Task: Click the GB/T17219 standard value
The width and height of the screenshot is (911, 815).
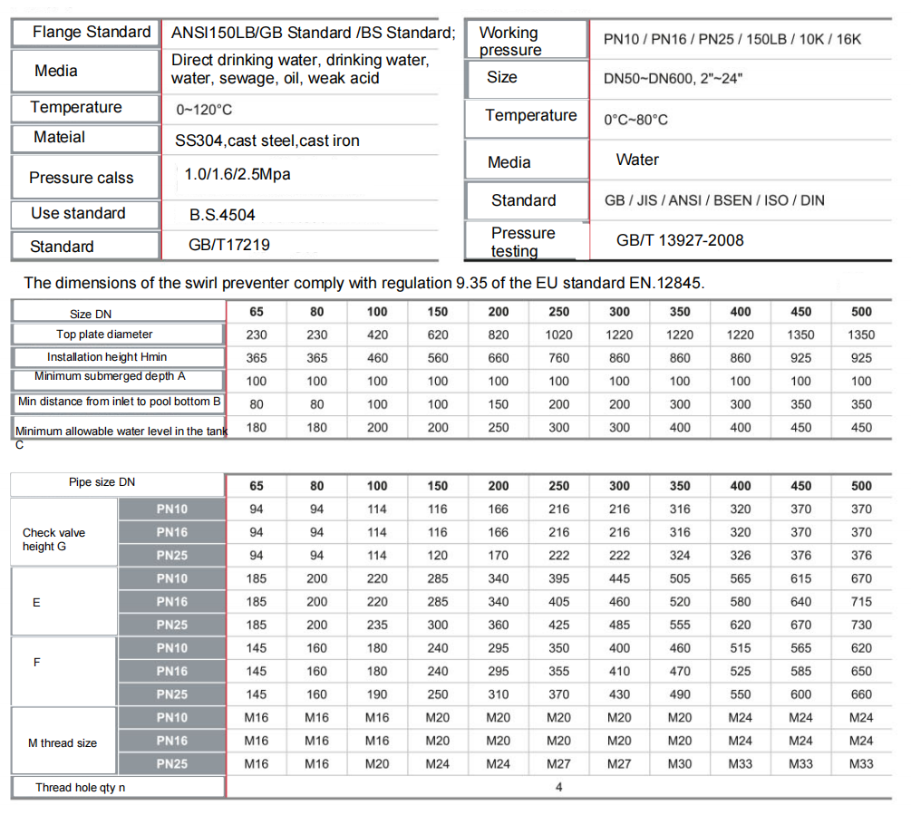Action: pos(229,245)
